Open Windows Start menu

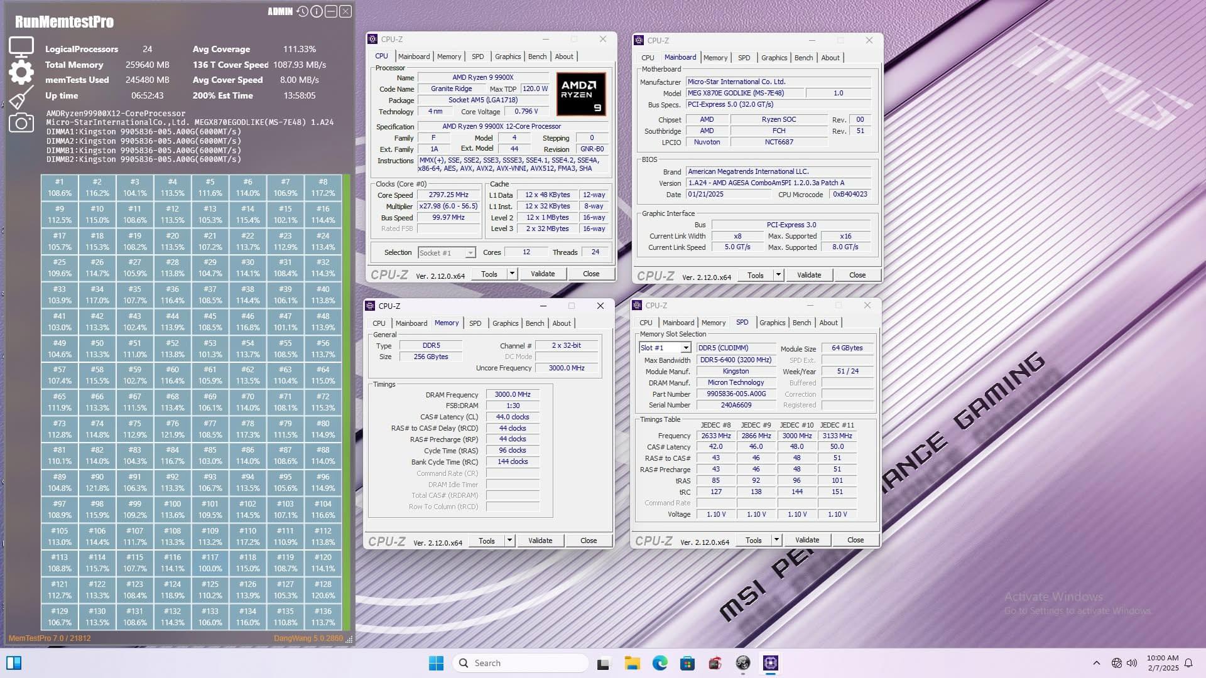point(436,663)
